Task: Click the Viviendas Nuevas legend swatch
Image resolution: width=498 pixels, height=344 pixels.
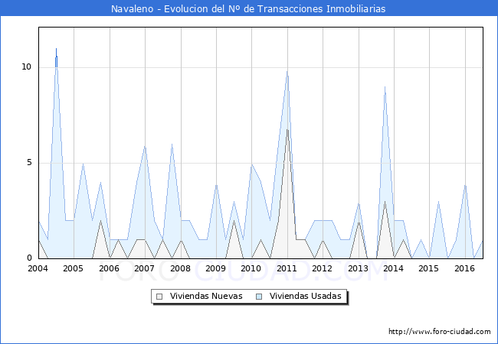Action: [x=159, y=297]
